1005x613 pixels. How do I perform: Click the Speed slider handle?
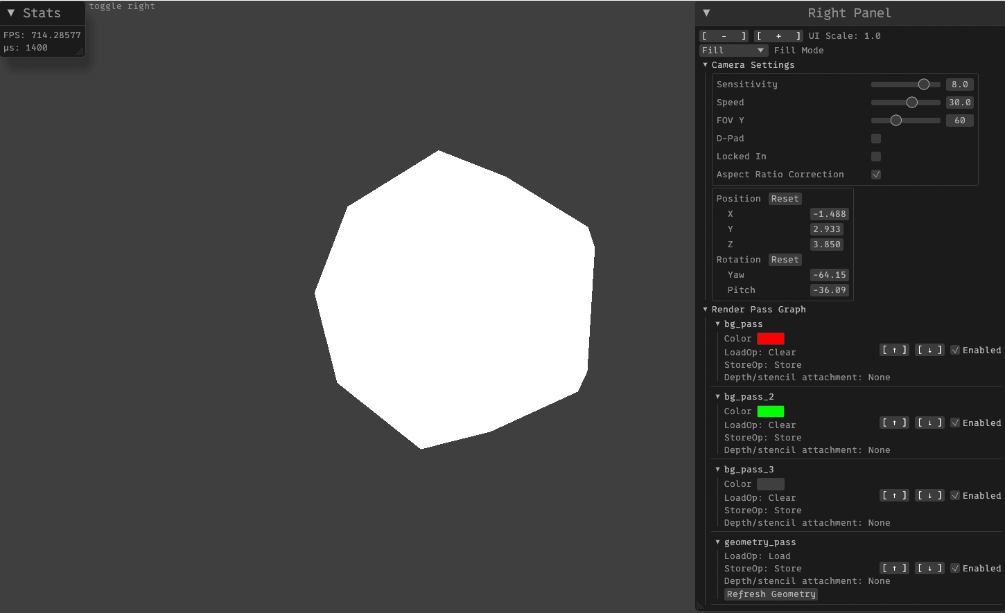click(912, 103)
